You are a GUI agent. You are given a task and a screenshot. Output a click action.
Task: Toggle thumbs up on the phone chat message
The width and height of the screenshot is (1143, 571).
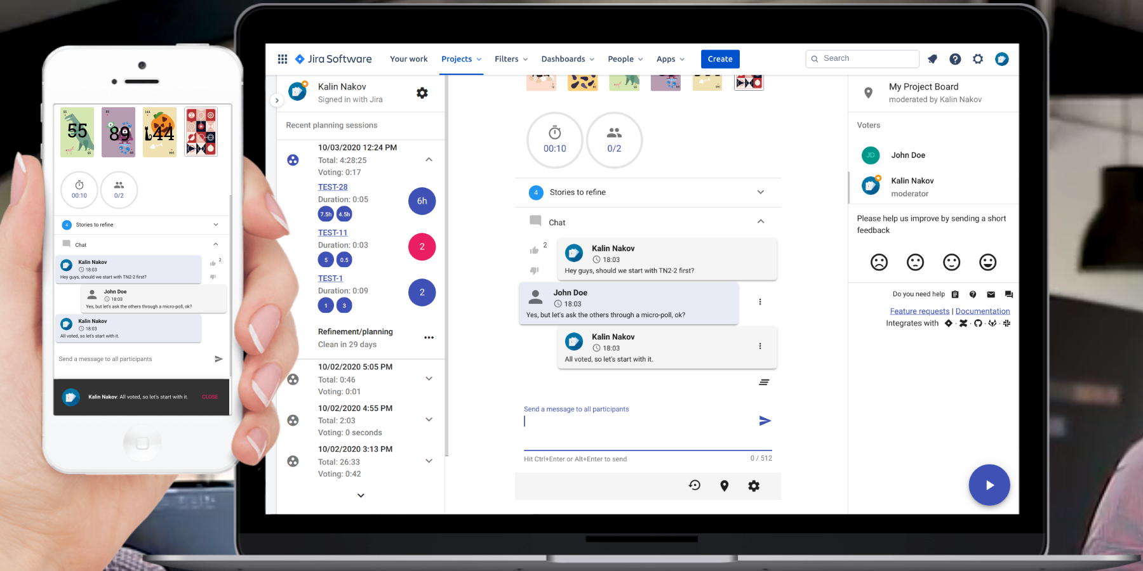point(213,263)
